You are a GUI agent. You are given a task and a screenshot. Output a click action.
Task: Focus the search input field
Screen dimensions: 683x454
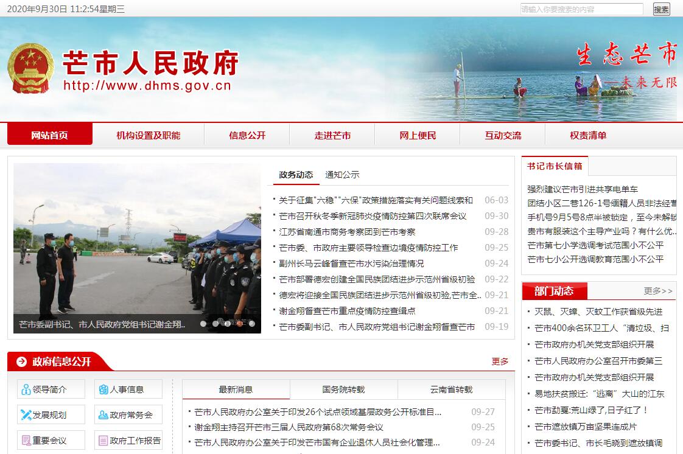581,9
